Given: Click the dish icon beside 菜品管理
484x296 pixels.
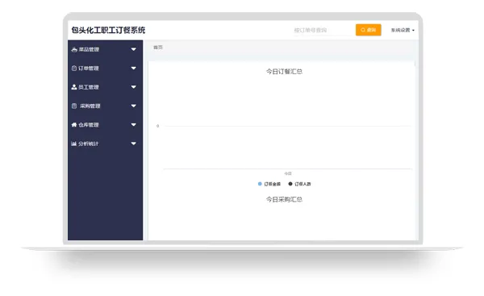Looking at the screenshot, I should click(x=74, y=49).
